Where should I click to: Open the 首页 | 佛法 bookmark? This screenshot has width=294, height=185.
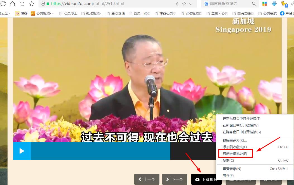coord(139,13)
